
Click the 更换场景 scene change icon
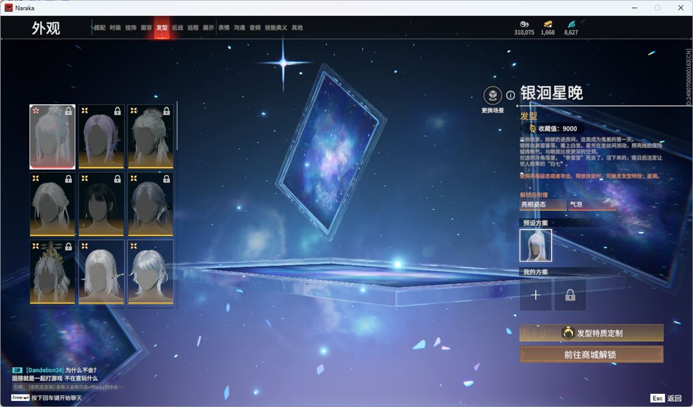pos(492,96)
